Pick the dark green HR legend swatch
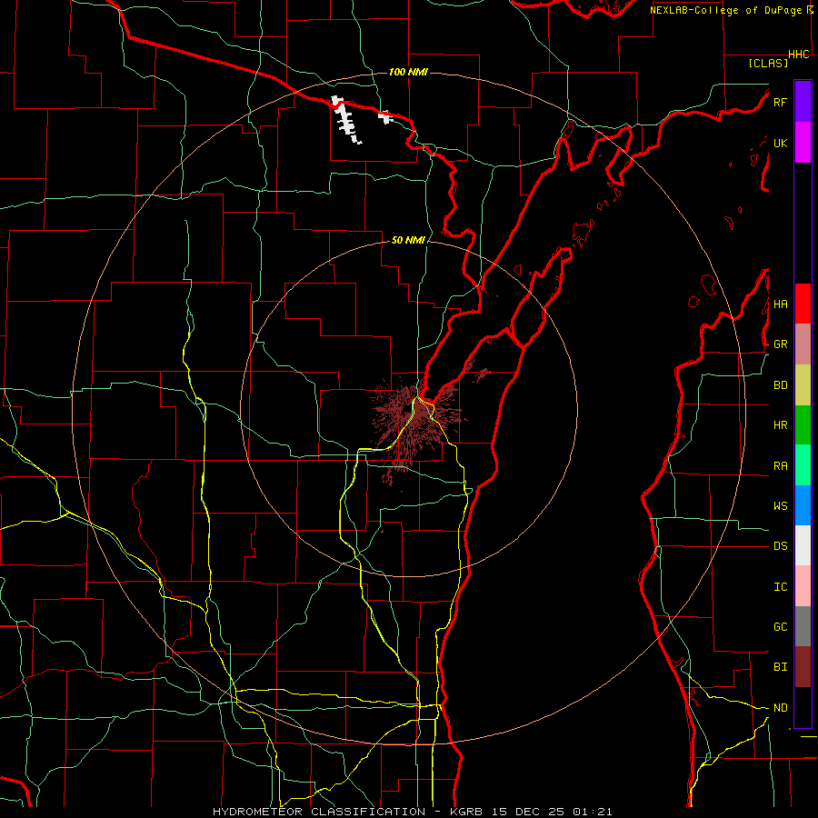 click(x=803, y=425)
